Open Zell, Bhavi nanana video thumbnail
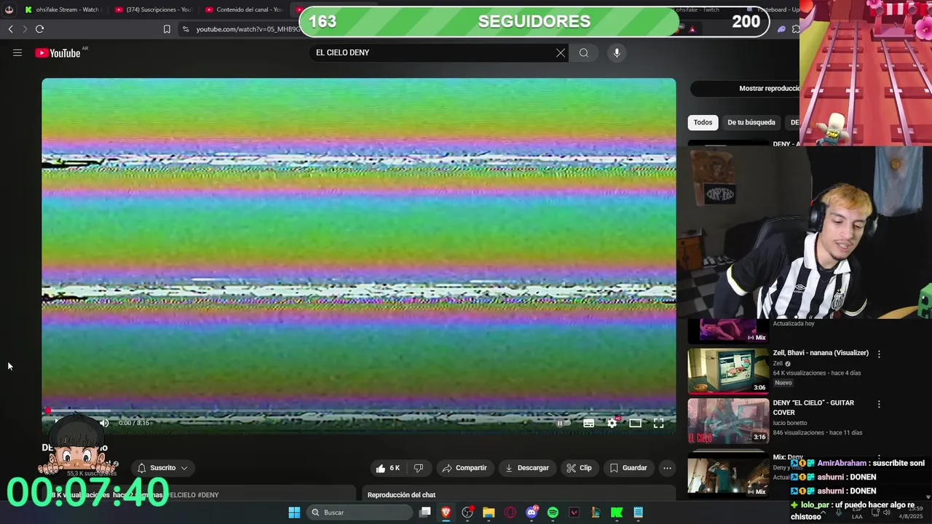Image resolution: width=932 pixels, height=524 pixels. click(728, 370)
